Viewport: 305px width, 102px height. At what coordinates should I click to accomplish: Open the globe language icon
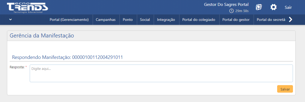click(259, 7)
